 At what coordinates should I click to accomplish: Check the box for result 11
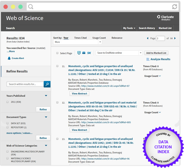[x=57, y=66]
